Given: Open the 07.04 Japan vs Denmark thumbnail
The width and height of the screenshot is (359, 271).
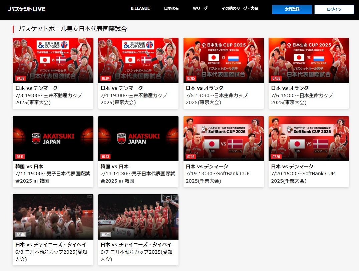Looking at the screenshot, I should coord(138,60).
